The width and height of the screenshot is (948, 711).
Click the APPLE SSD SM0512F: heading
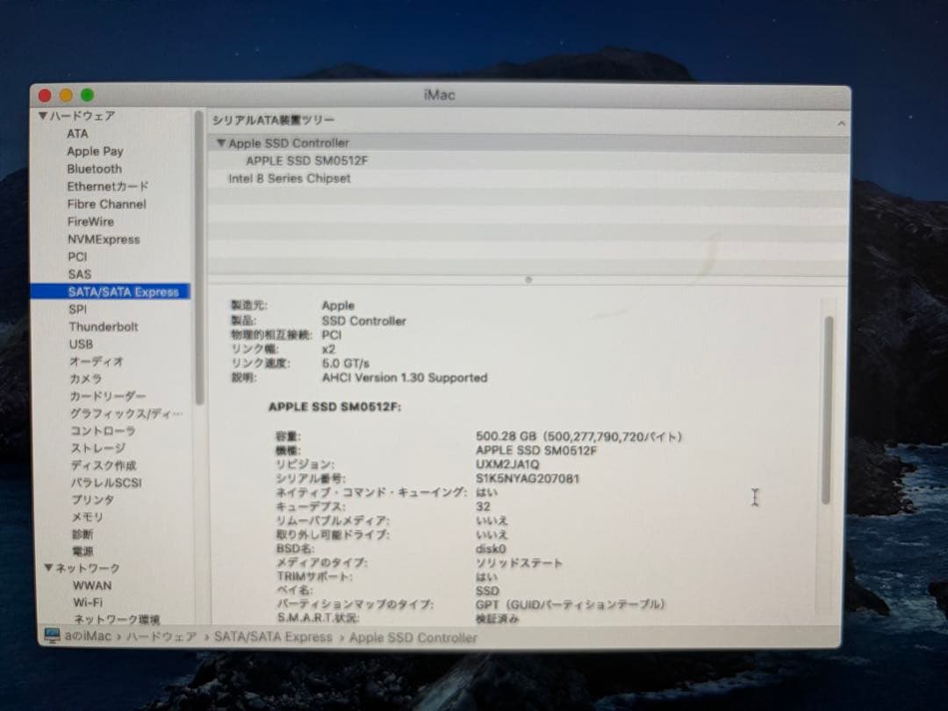pyautogui.click(x=334, y=407)
